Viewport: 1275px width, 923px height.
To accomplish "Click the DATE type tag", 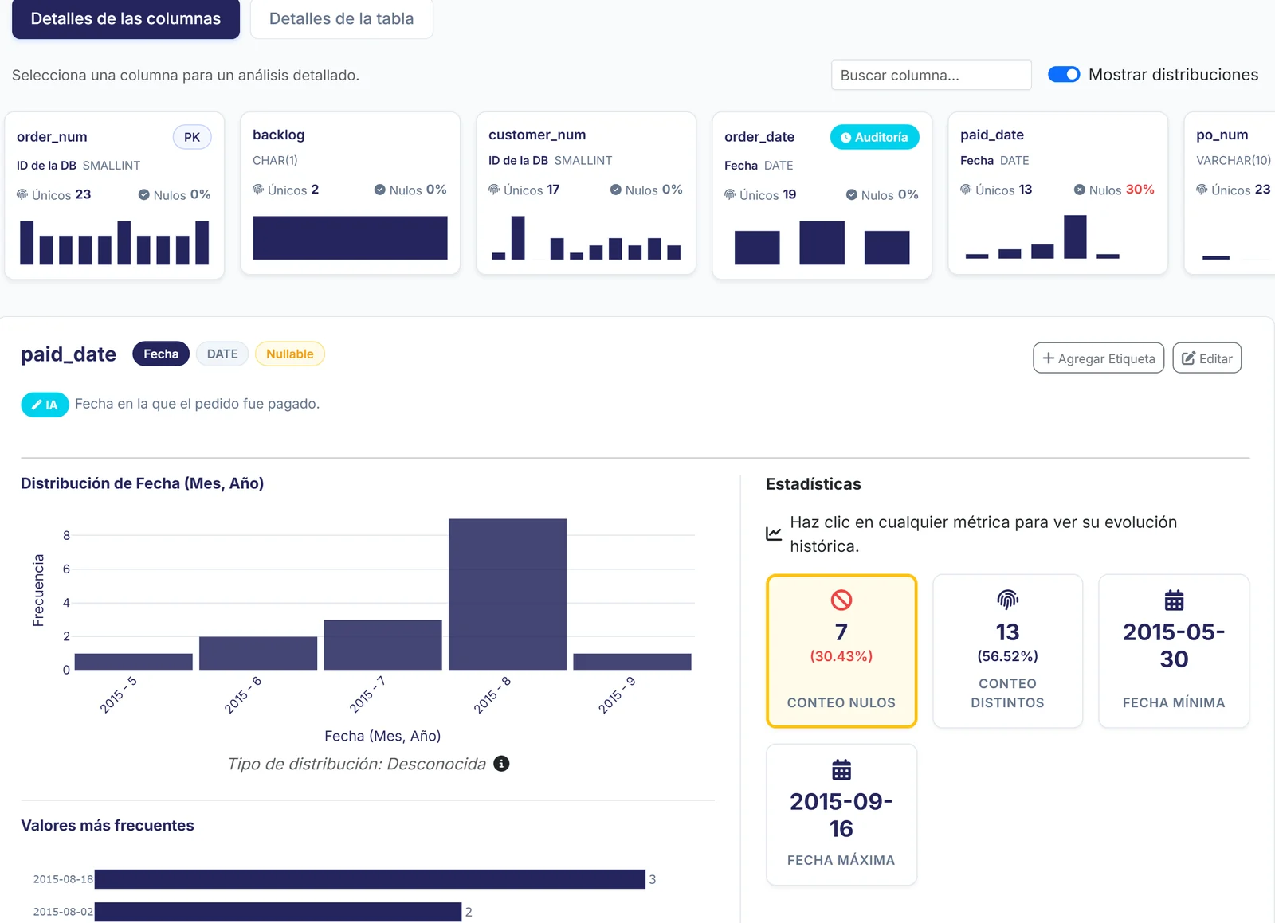I will click(222, 354).
